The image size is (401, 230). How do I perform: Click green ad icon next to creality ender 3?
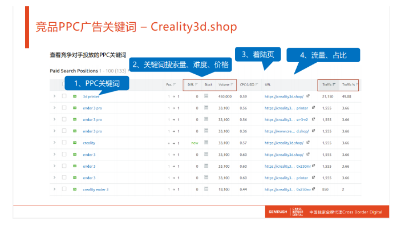pyautogui.click(x=75, y=189)
